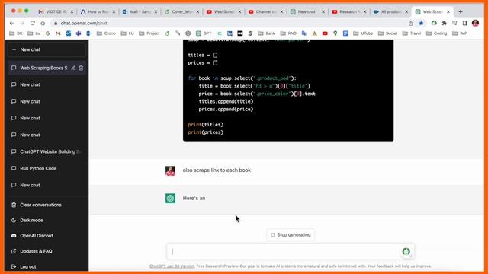Reload the current page

(32, 23)
